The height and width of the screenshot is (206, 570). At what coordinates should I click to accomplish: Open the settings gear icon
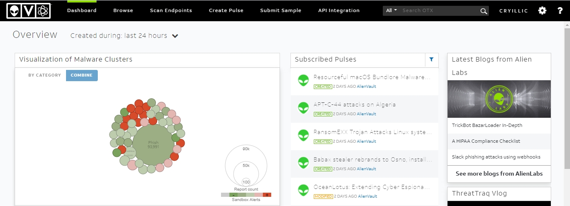[542, 10]
